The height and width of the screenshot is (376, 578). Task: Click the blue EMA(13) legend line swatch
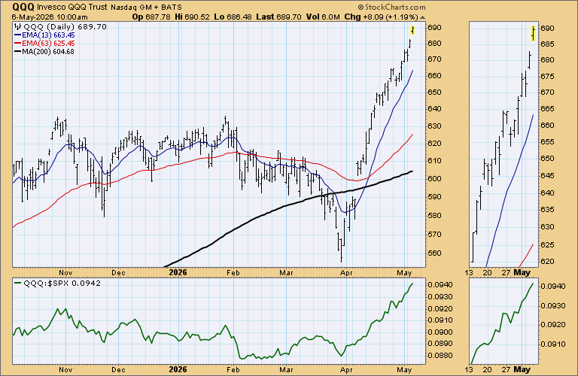click(18, 35)
